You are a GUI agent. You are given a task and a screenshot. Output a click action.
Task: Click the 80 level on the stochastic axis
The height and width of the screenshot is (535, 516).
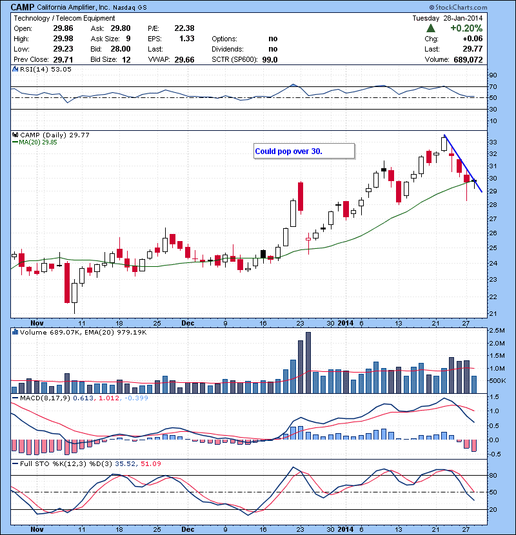[493, 475]
